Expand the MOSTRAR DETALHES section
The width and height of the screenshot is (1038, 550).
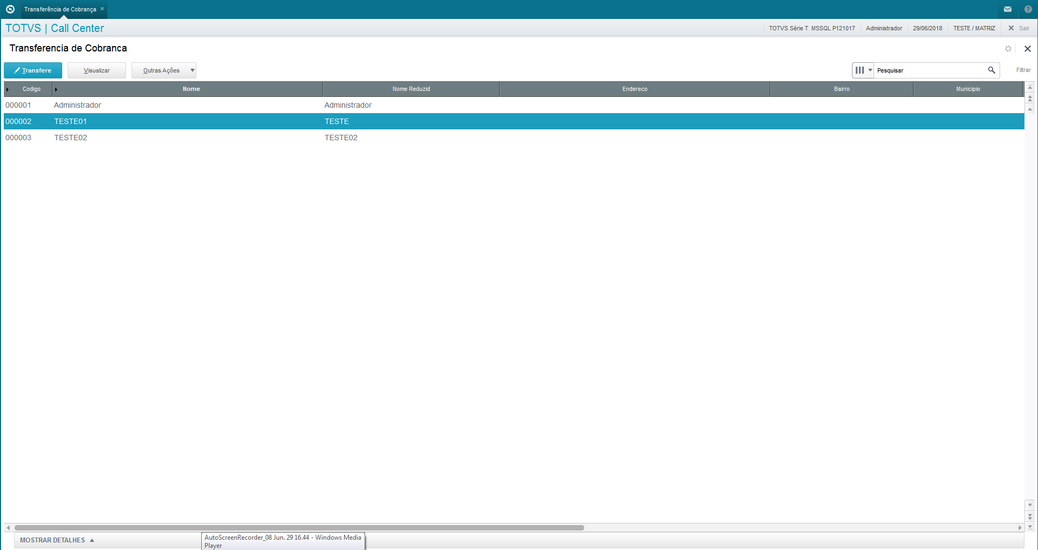point(57,540)
